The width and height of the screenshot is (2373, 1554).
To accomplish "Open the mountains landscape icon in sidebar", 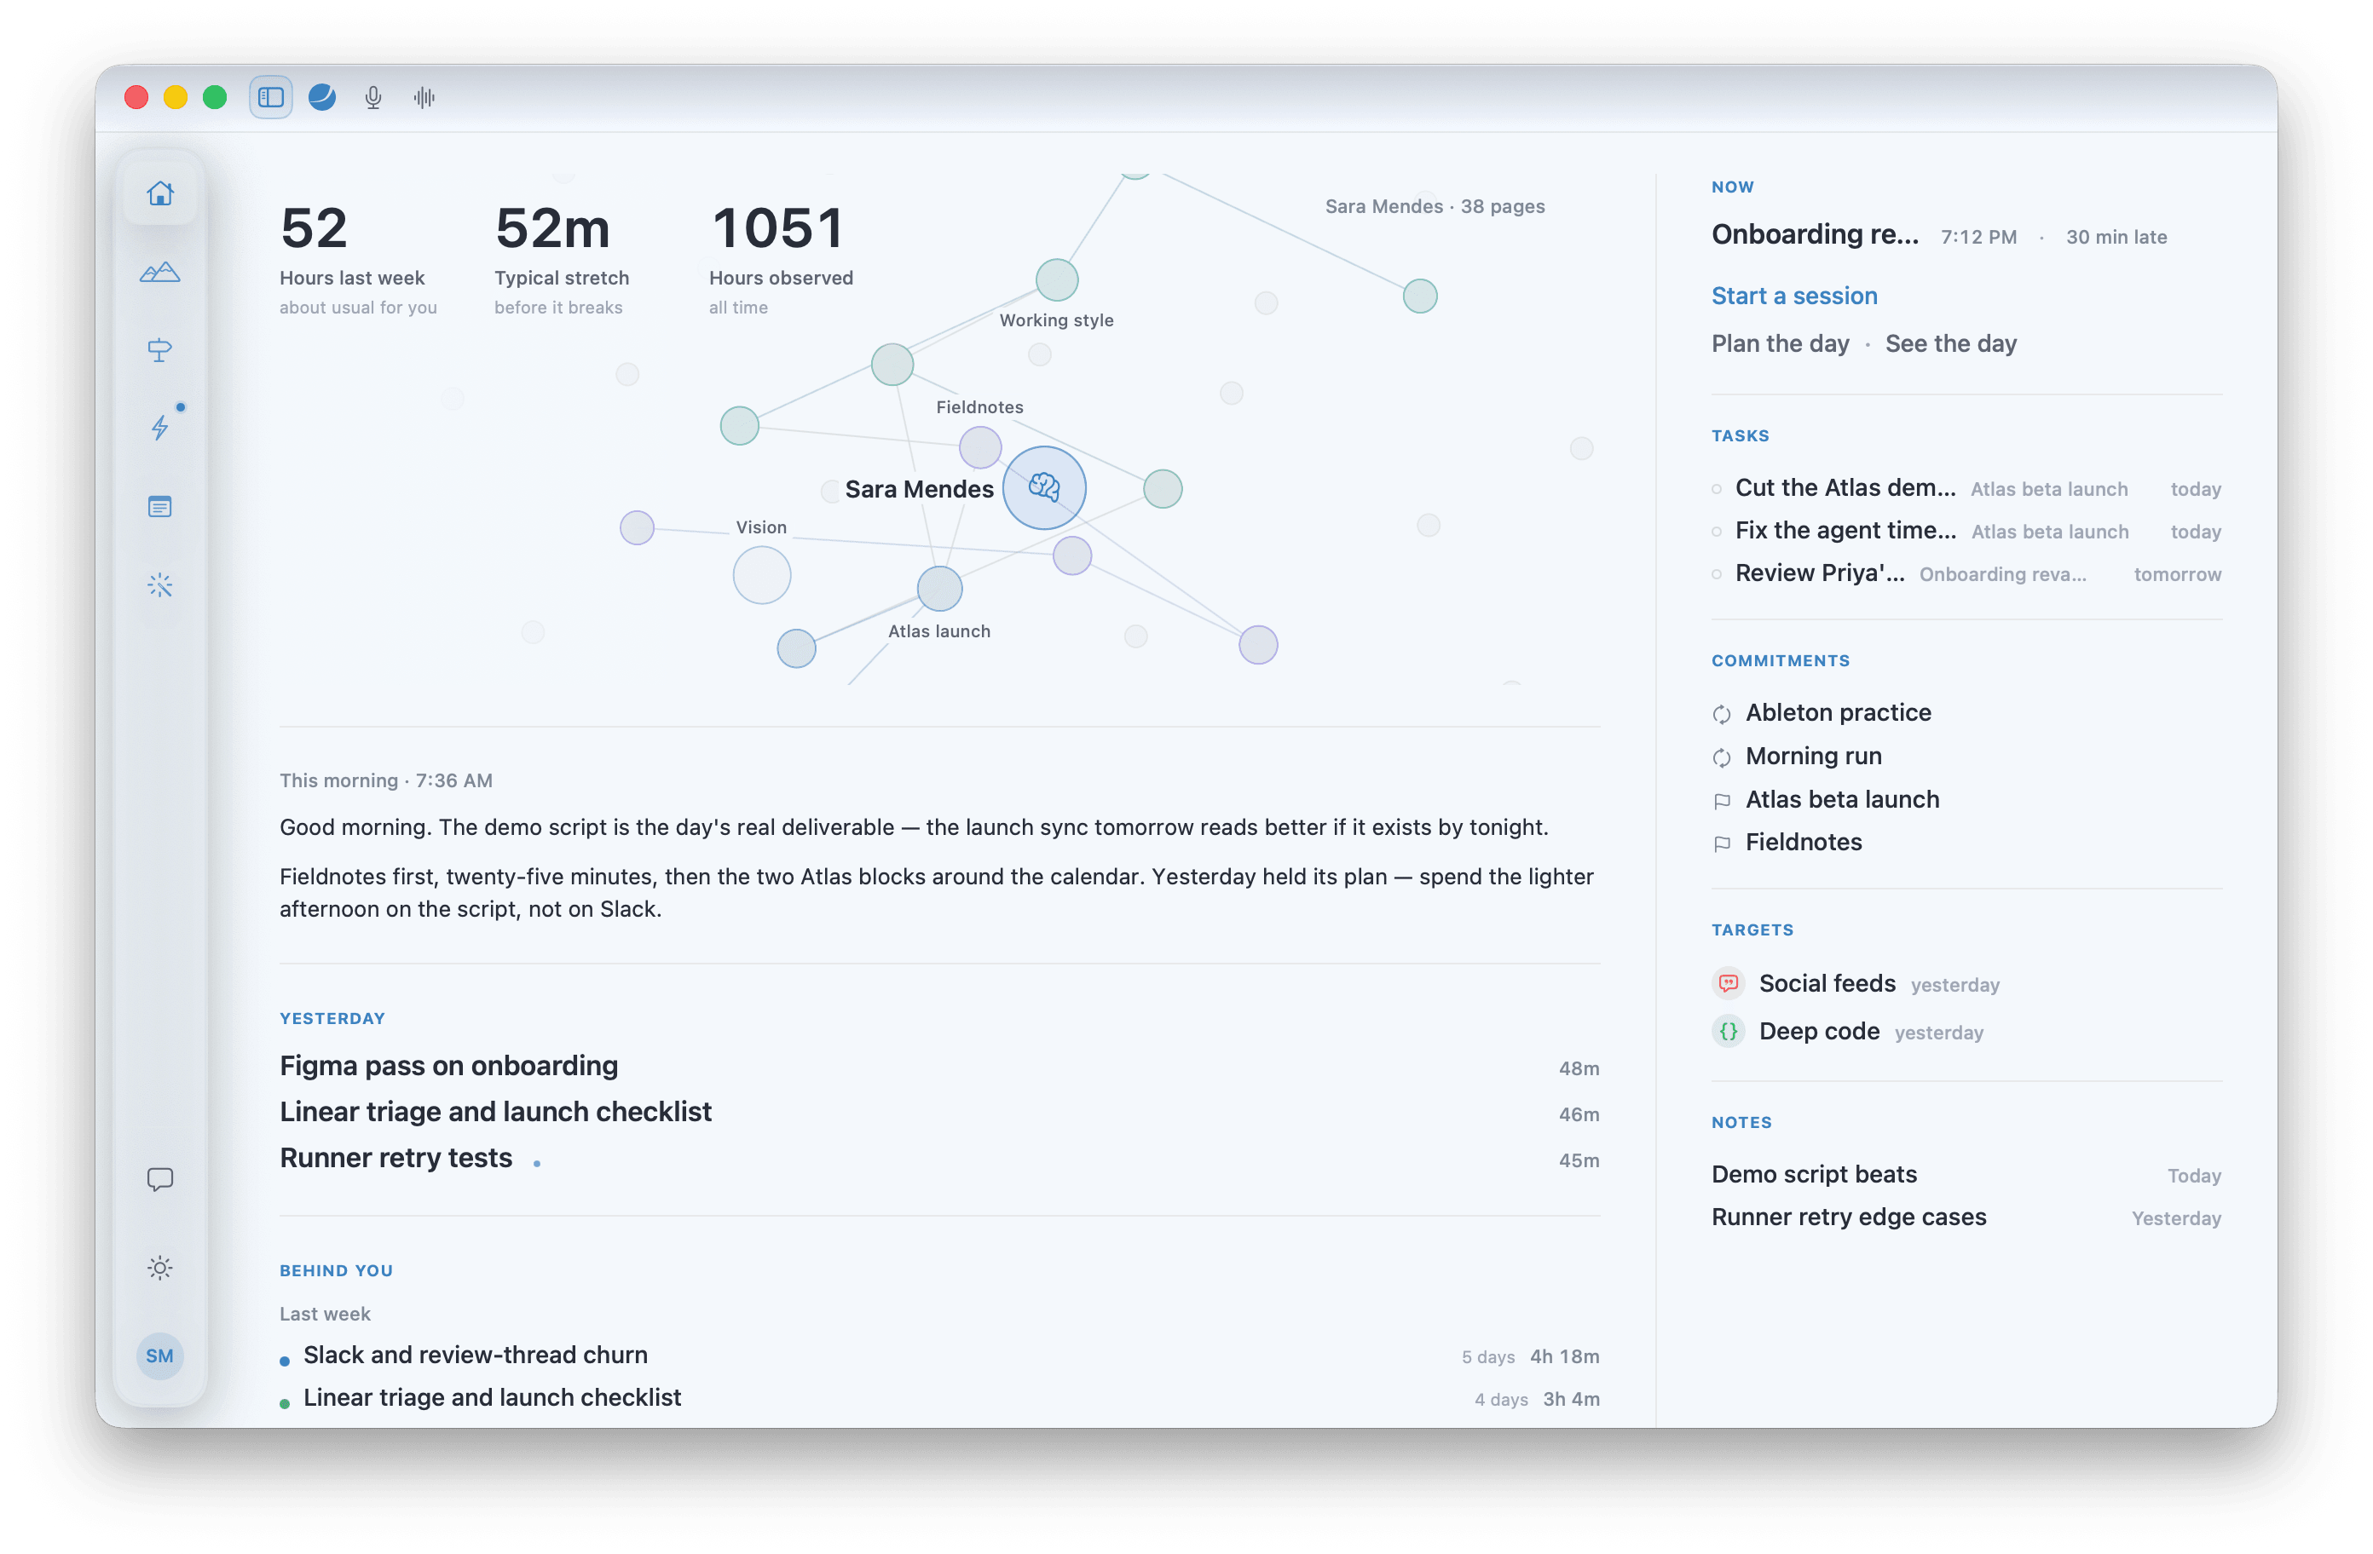I will (159, 271).
